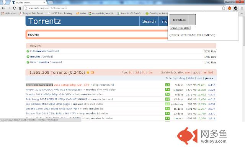Open the orange extension icon in toolbar
245x153 pixels.
pyautogui.click(x=230, y=8)
